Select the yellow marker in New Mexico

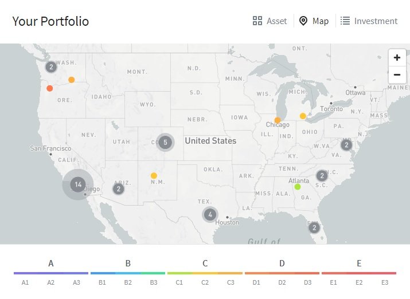point(154,175)
